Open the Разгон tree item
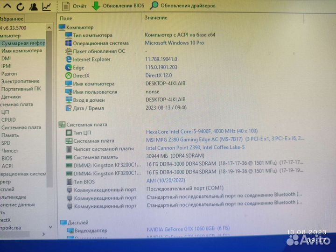The image size is (336, 252). (x=9, y=74)
